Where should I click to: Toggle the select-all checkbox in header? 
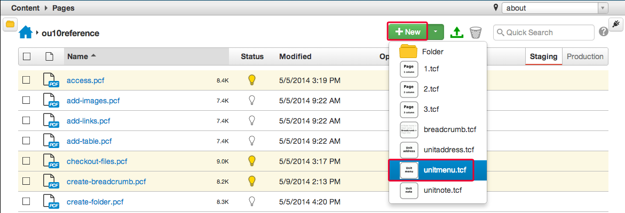pos(27,56)
